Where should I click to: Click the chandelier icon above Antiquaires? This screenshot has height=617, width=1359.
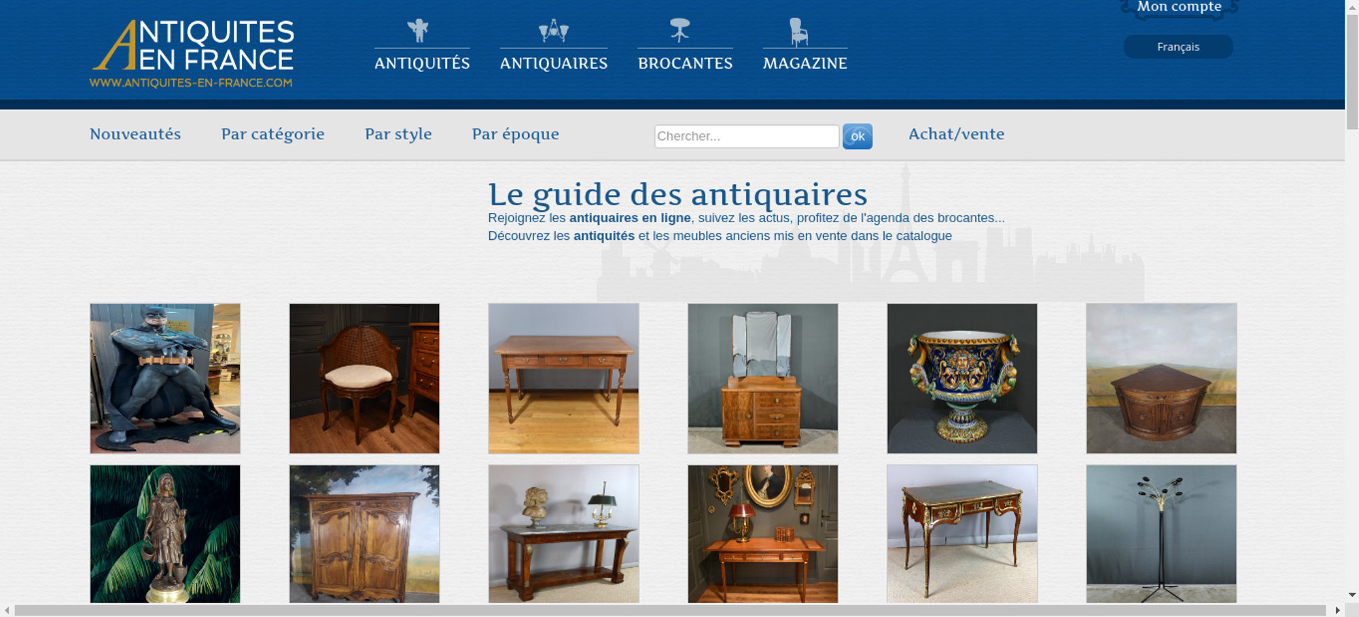(553, 31)
